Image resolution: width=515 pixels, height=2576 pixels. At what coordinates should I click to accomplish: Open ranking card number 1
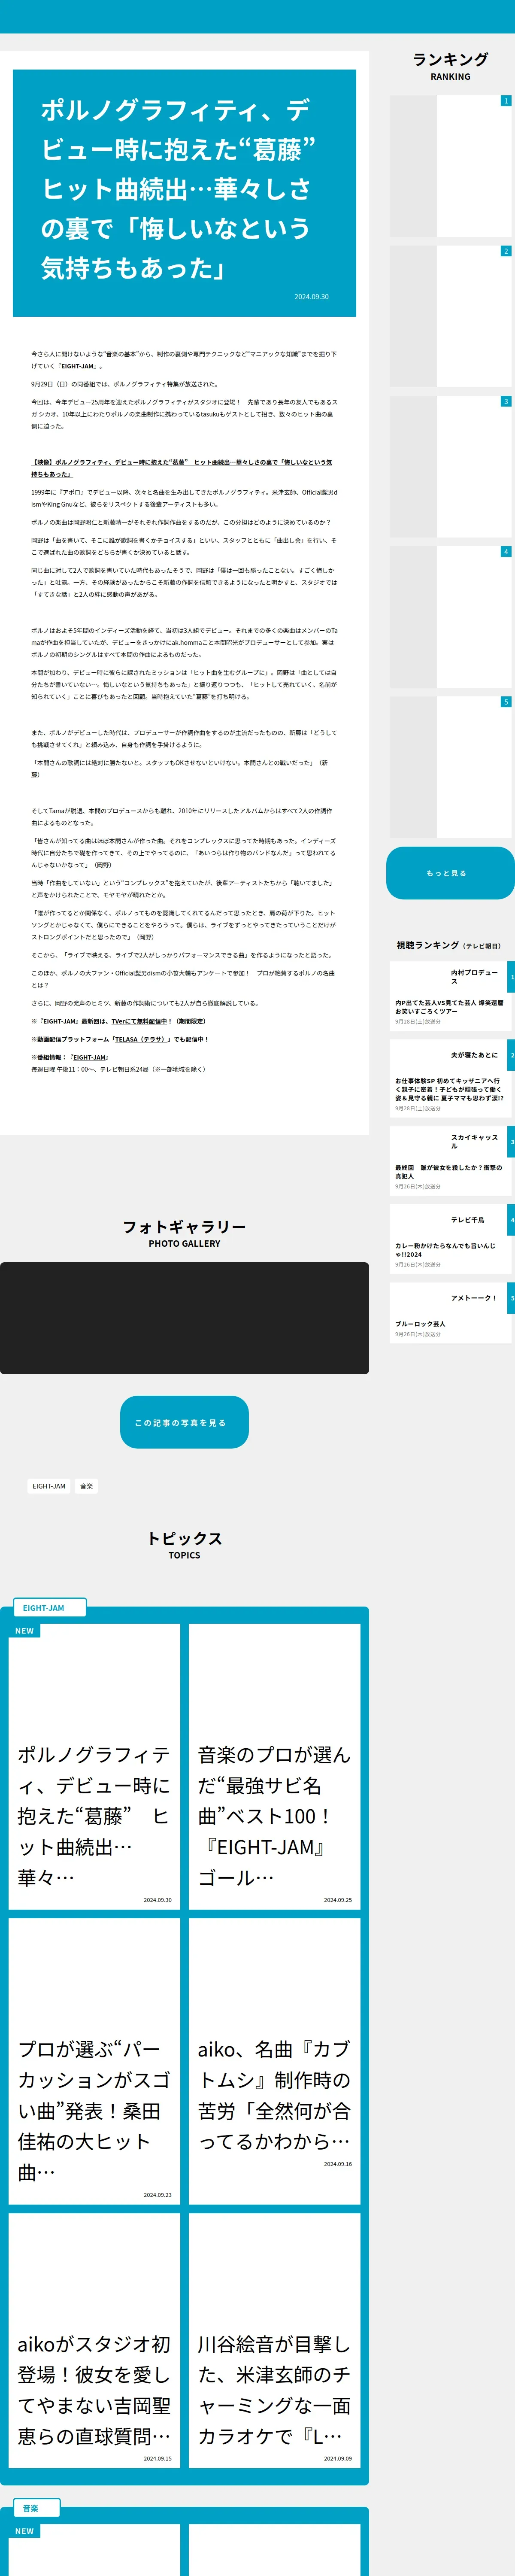[x=450, y=166]
